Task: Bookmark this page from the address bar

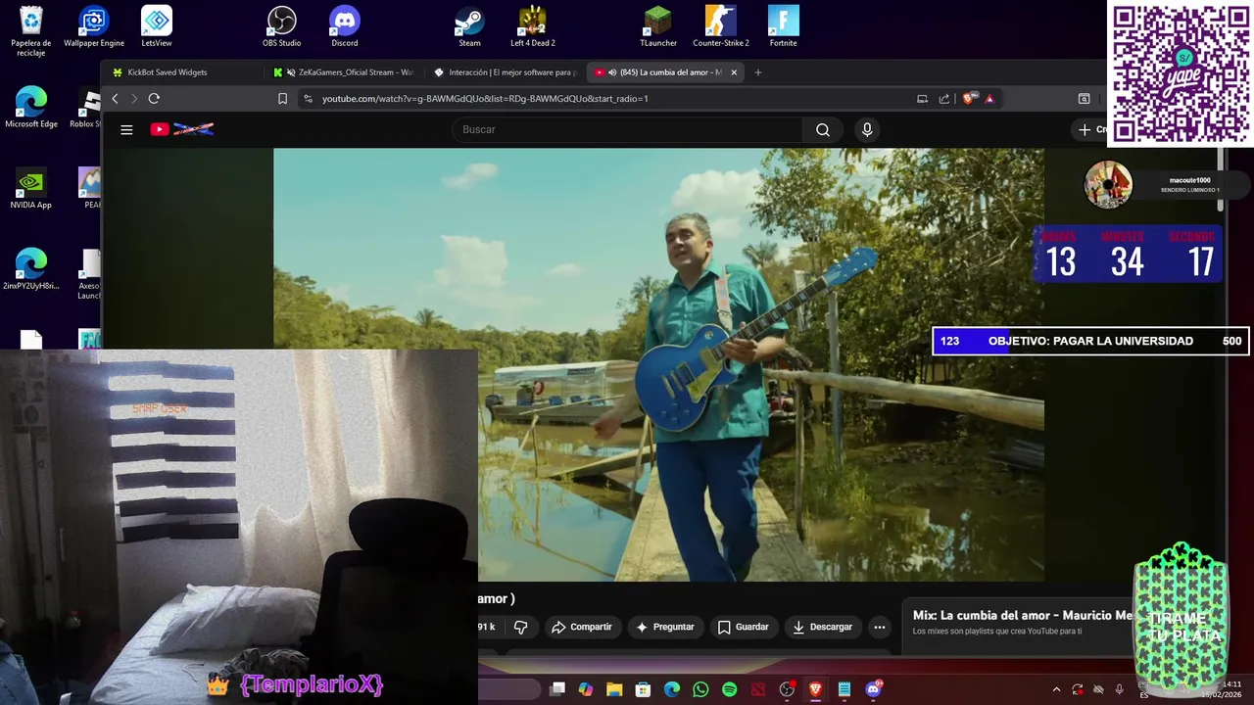Action: pos(282,99)
